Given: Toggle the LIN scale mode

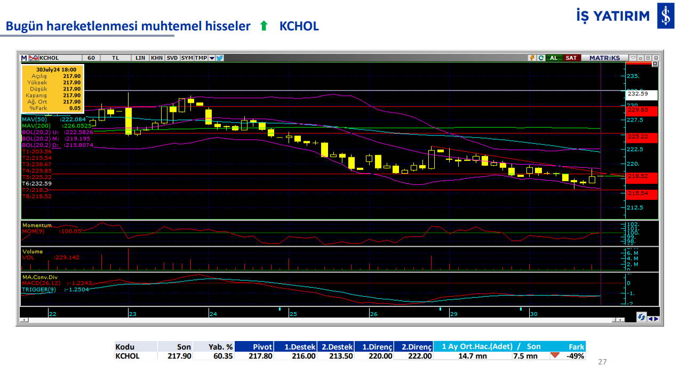Looking at the screenshot, I should 140,58.
